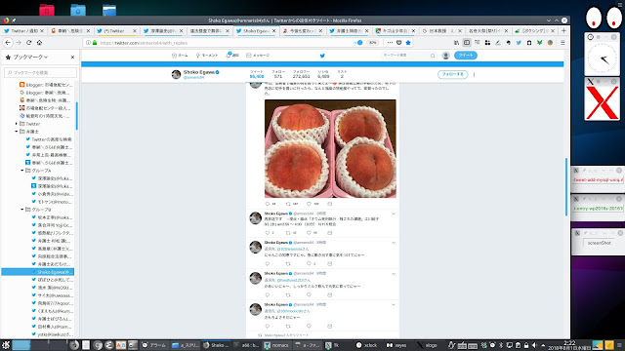Switch to the first Twitter notifications tab
Image resolution: width=625 pixels, height=351 pixels.
coord(23,30)
